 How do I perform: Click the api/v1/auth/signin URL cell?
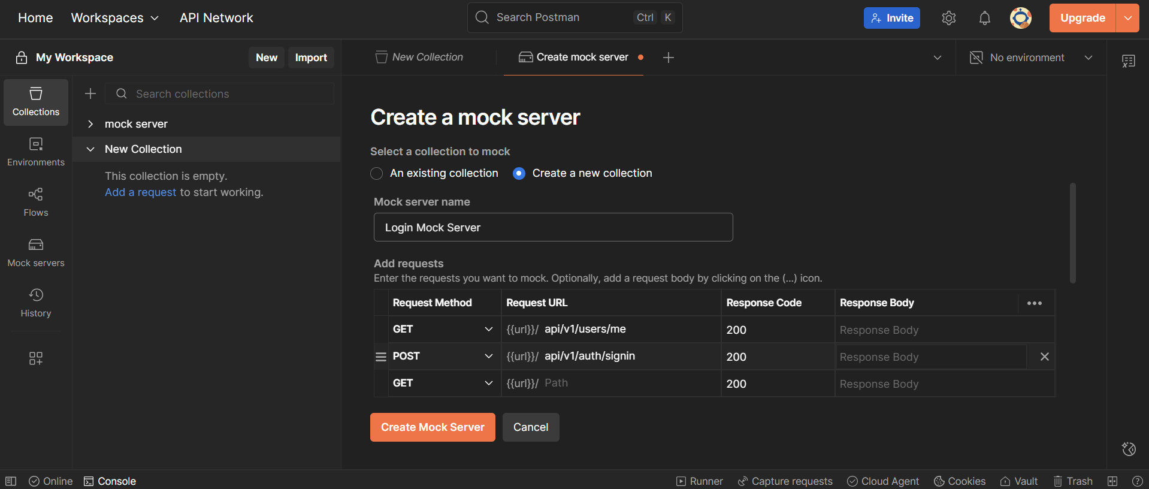(x=611, y=356)
